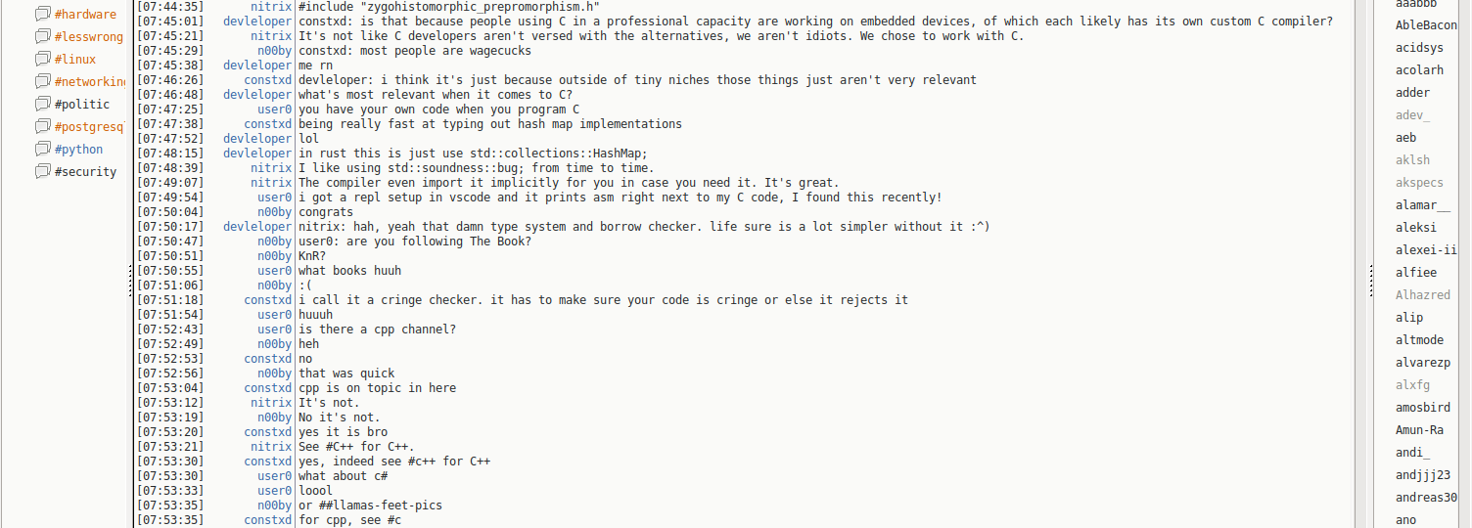Viewport: 1472px width, 528px height.
Task: Select user AbleBacon in the nick list
Action: [1426, 25]
